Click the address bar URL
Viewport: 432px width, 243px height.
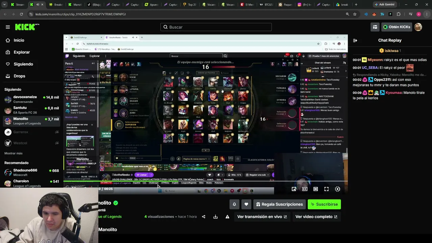(x=81, y=14)
